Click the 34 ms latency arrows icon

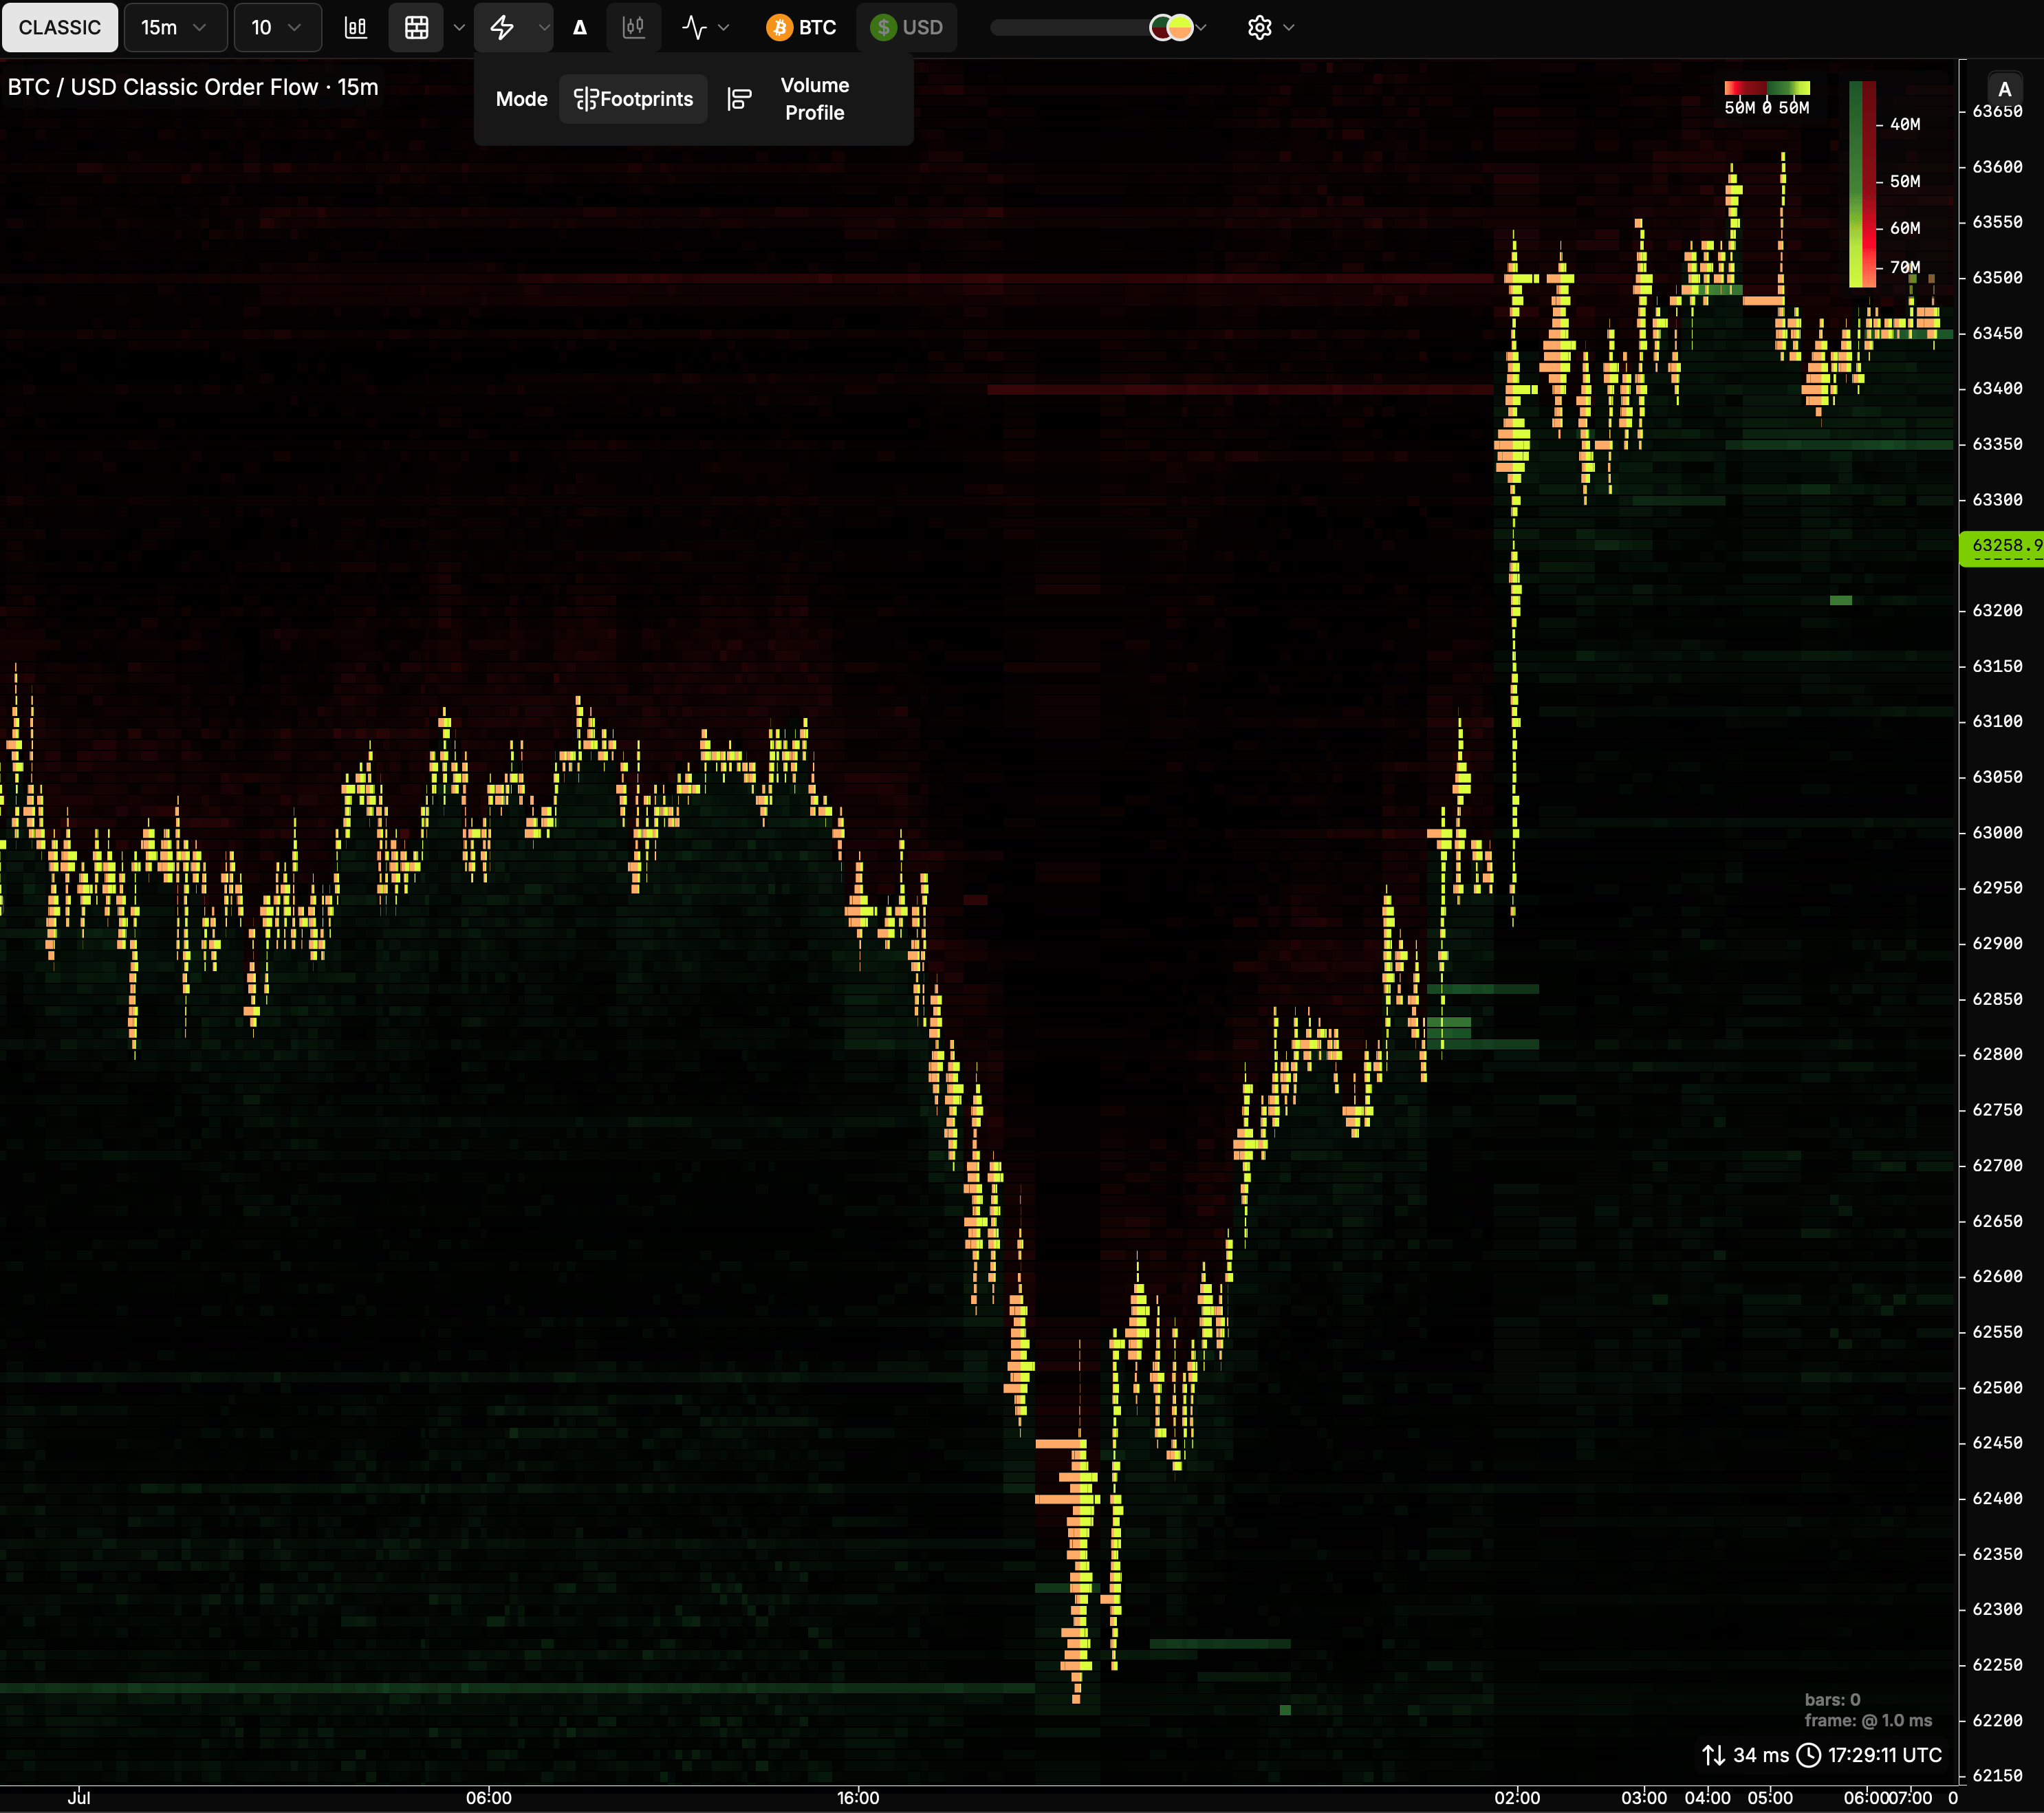pos(1713,1755)
